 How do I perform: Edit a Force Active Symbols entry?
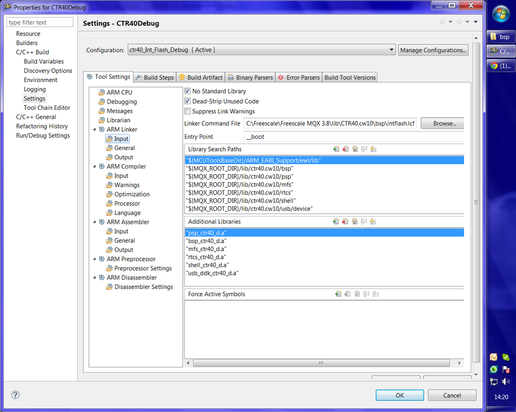(357, 294)
